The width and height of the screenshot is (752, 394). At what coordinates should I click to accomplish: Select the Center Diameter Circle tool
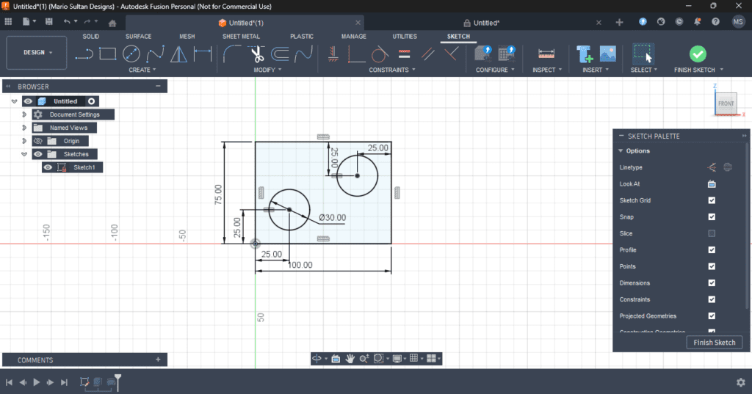tap(131, 54)
